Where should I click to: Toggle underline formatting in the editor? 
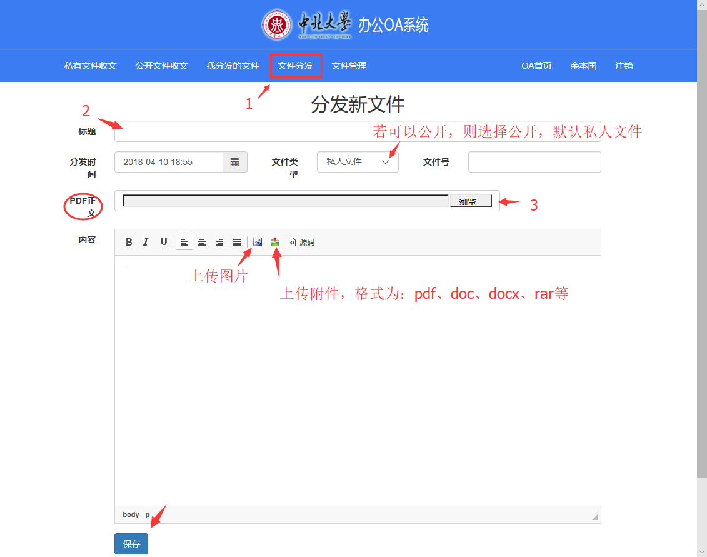click(x=164, y=243)
